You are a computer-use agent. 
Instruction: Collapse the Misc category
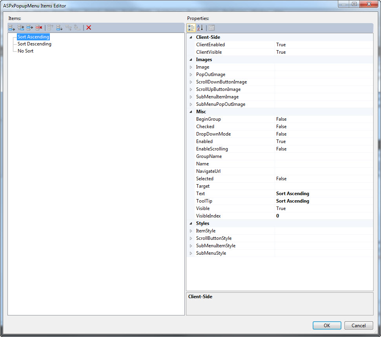pyautogui.click(x=191, y=112)
